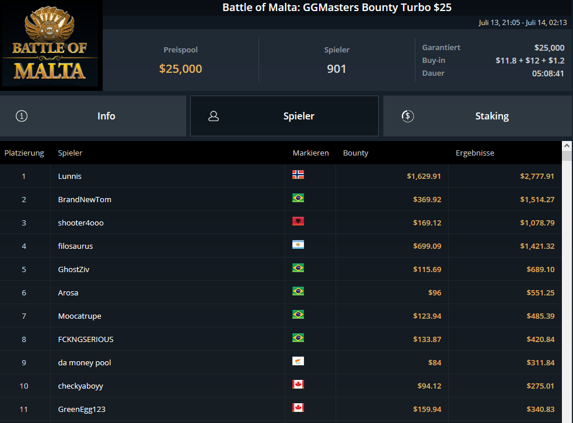
Task: Click BrandNewTom result $1,514.27
Action: coord(537,200)
